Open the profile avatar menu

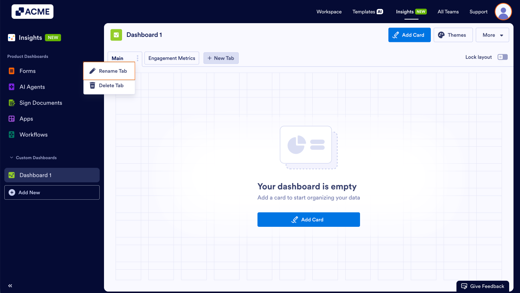pyautogui.click(x=503, y=11)
